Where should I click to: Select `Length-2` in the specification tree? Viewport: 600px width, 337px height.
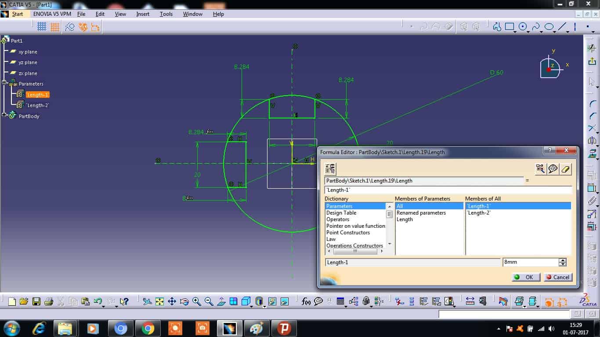pyautogui.click(x=37, y=105)
